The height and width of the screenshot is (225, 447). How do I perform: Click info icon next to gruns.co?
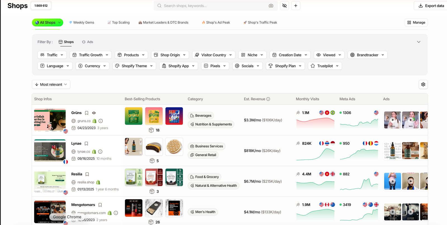101,121
